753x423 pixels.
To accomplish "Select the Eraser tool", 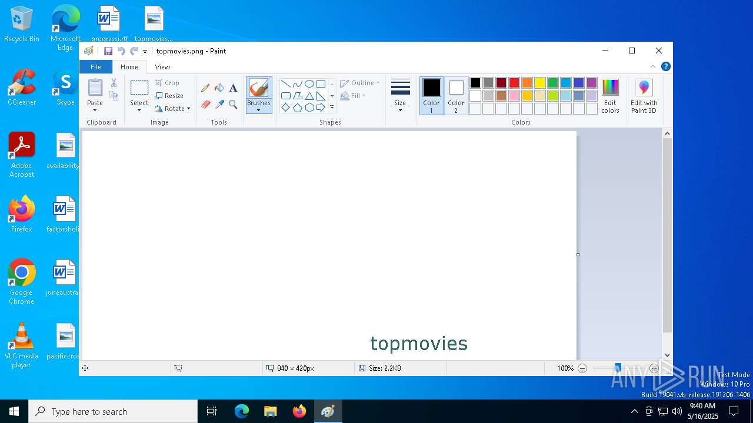I will coord(205,105).
